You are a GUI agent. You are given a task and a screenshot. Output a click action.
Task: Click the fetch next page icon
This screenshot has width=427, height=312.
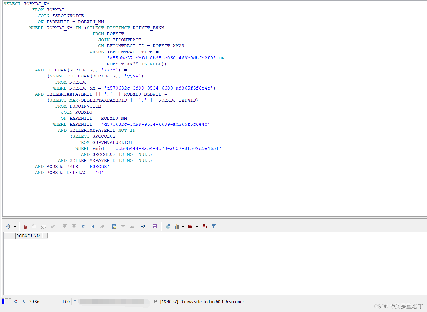coord(65,226)
